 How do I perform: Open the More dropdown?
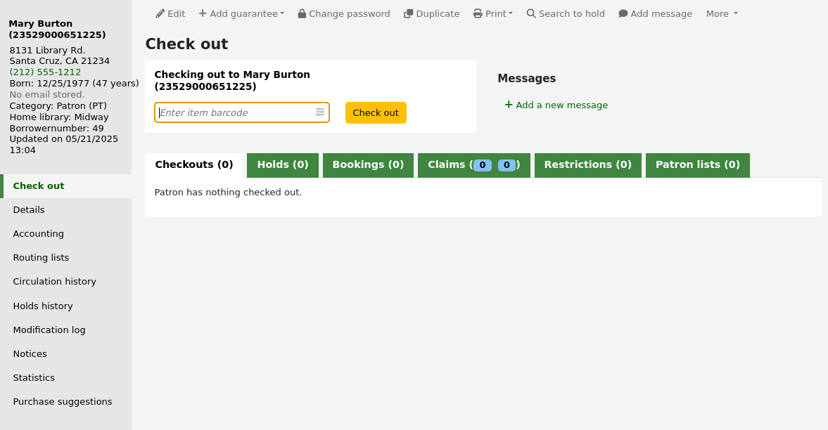pyautogui.click(x=722, y=13)
